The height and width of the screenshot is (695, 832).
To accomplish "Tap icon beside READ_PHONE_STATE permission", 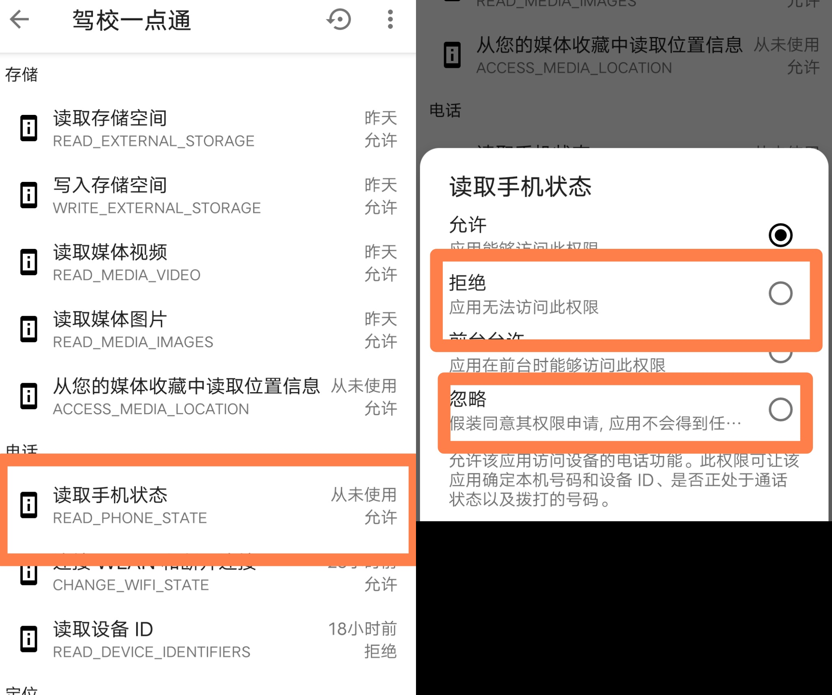I will 29,505.
